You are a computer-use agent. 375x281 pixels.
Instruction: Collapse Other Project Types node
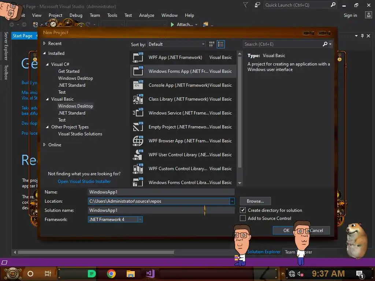pos(47,127)
